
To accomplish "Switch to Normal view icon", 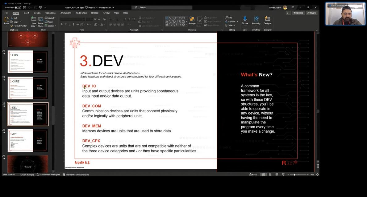I will [x=264, y=175].
